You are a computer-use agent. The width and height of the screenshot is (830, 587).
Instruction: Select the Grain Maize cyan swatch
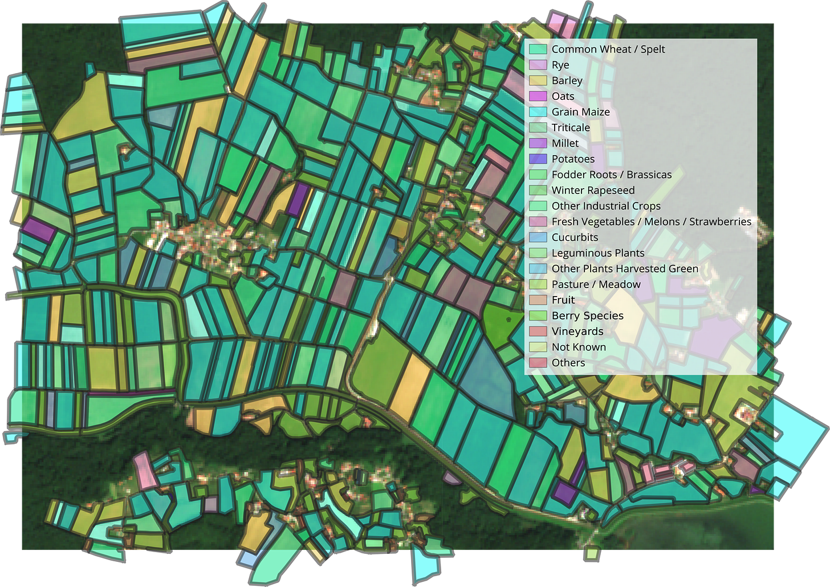pyautogui.click(x=538, y=112)
